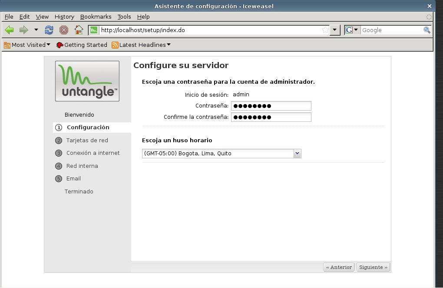Open the browser Home page
Image resolution: width=443 pixels, height=288 pixels.
[x=79, y=30]
